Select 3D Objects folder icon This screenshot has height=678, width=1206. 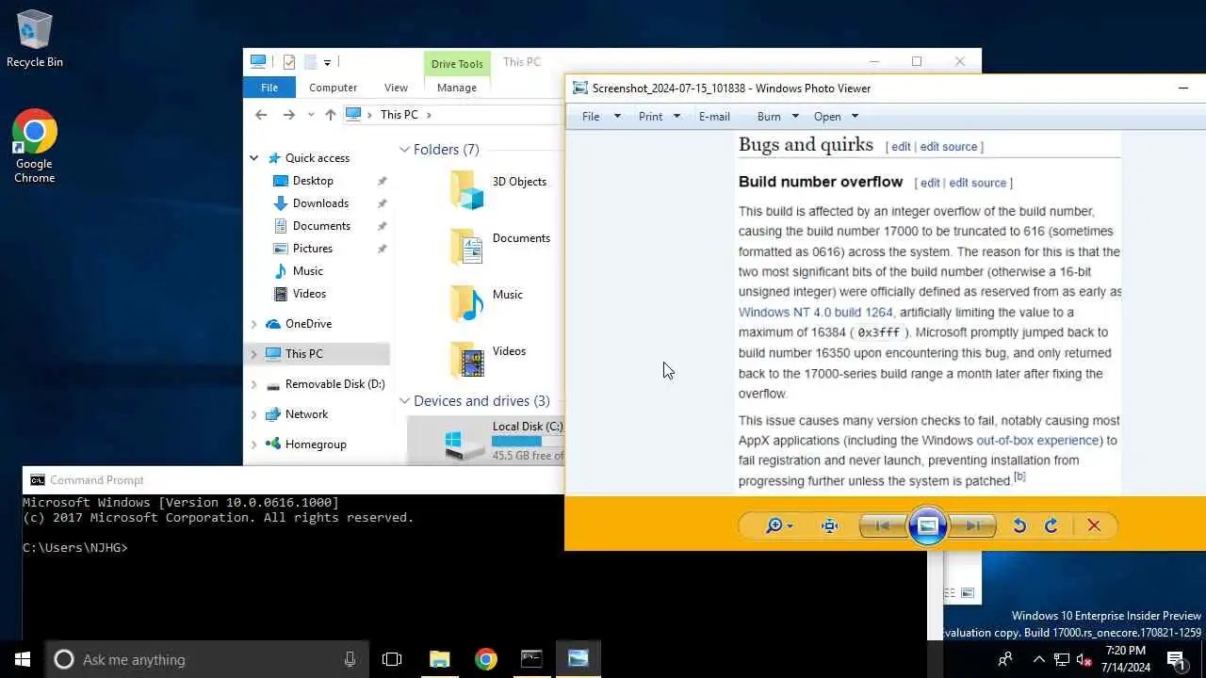[466, 189]
